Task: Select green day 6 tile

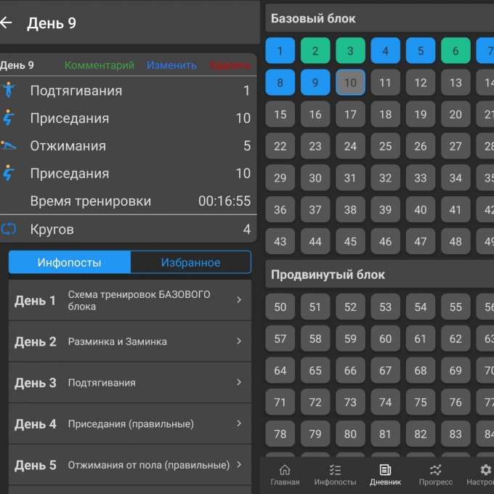Action: [x=455, y=50]
